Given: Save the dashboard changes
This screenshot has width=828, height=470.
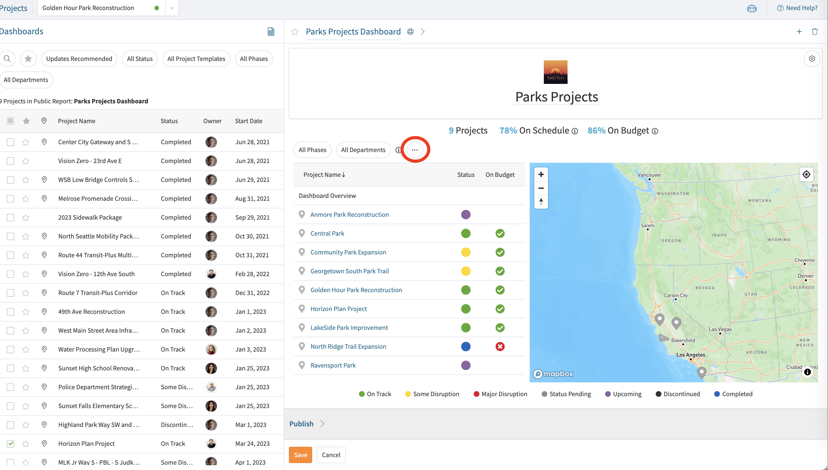Looking at the screenshot, I should coord(300,455).
